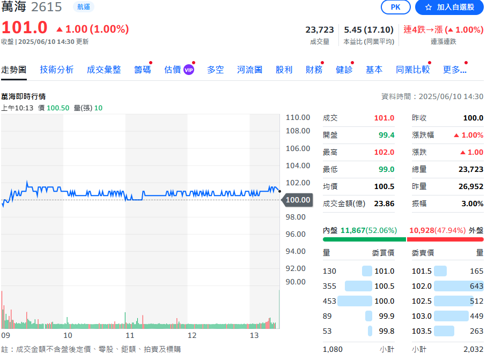The width and height of the screenshot is (487, 354).
Task: Click ask price 103.0 in order book
Action: (422, 316)
